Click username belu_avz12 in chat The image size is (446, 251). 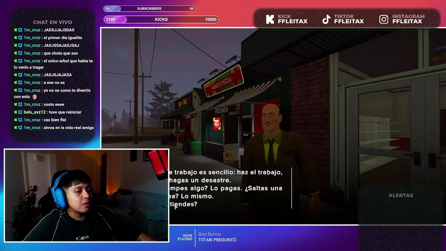pos(34,112)
